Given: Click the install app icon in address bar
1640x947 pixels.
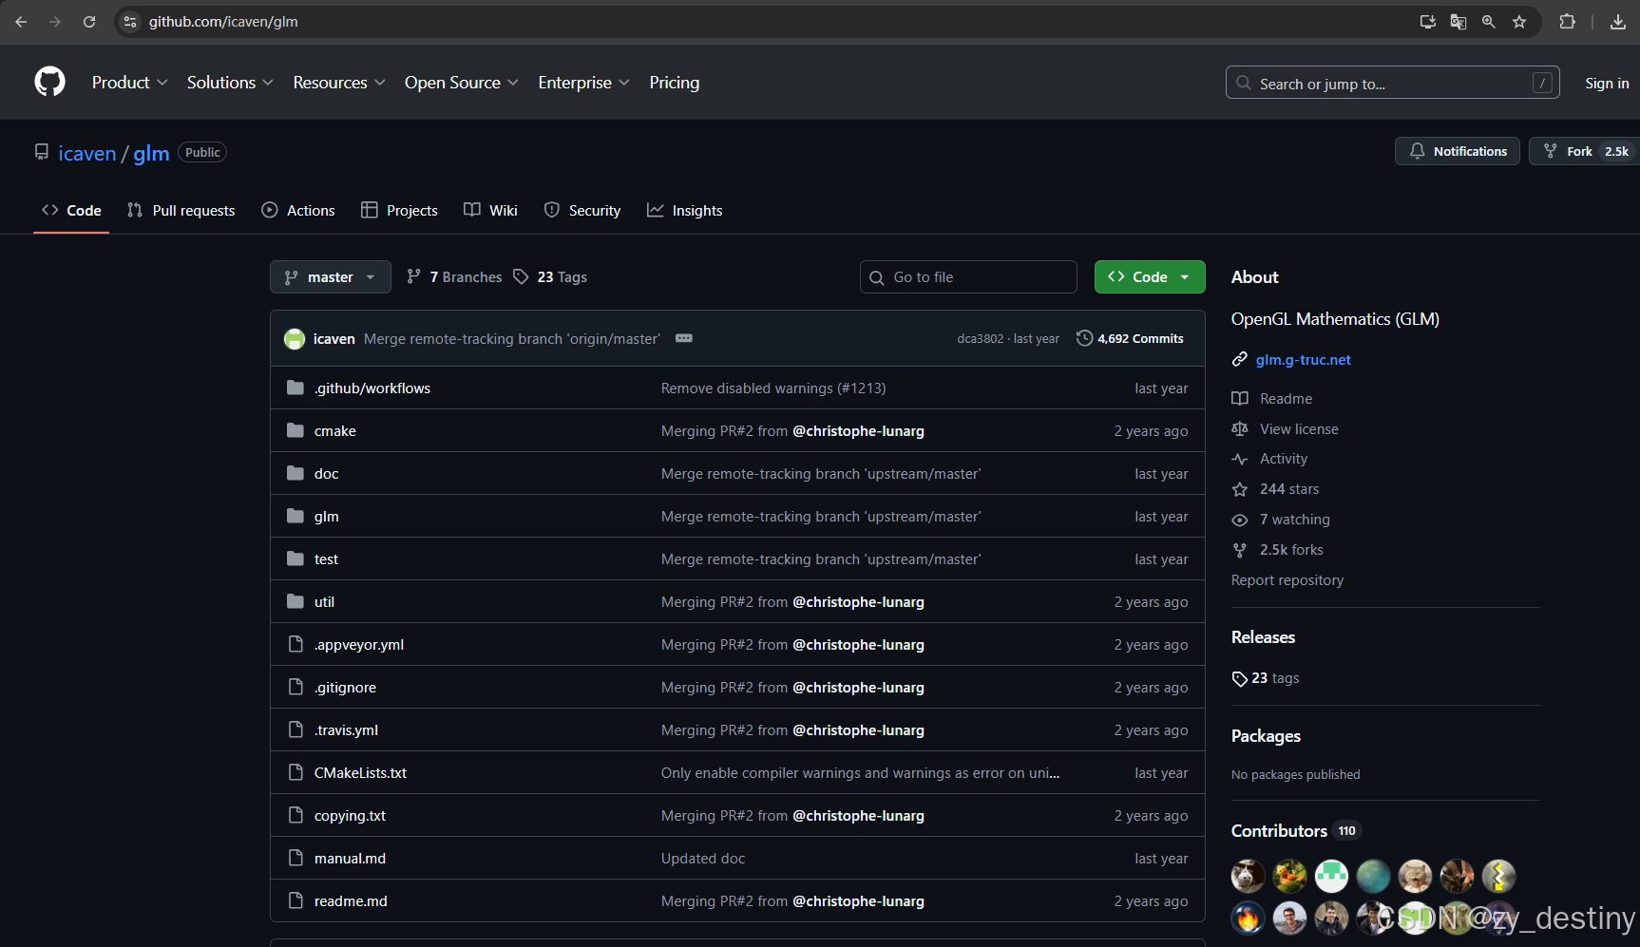Looking at the screenshot, I should tap(1428, 22).
